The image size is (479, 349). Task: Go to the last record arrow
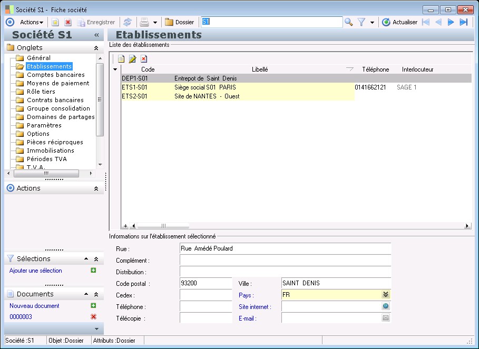click(x=464, y=22)
